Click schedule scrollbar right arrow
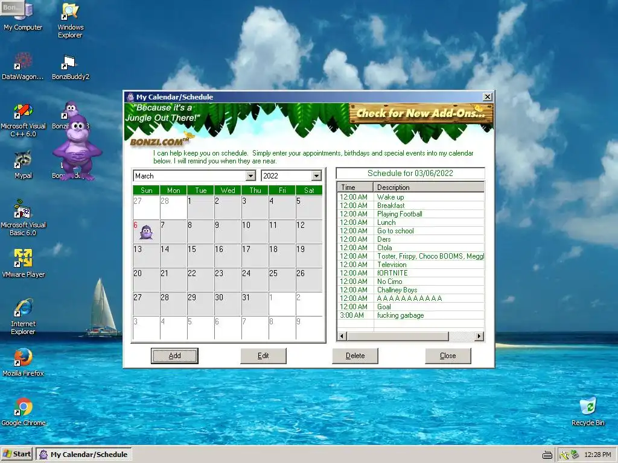618x463 pixels. pyautogui.click(x=479, y=336)
